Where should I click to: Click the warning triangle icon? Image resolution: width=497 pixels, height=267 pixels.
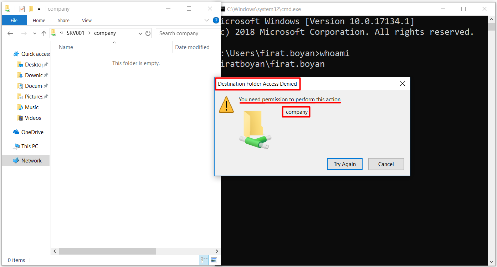(226, 105)
